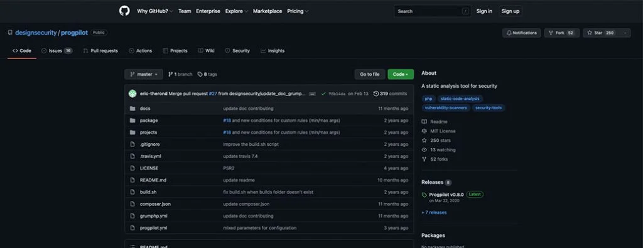
Task: Switch to the Insights tab
Action: point(273,51)
